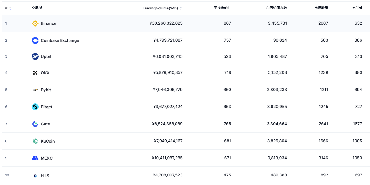Click the Binance logo icon
The width and height of the screenshot is (370, 185).
tap(35, 23)
